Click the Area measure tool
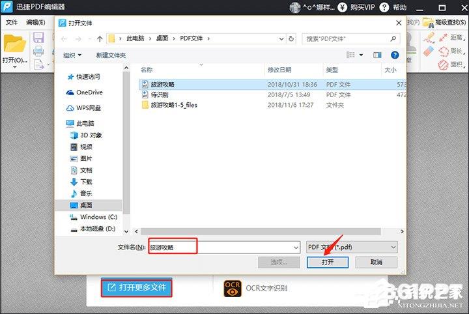 (x=451, y=64)
